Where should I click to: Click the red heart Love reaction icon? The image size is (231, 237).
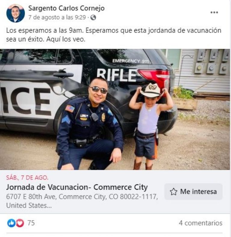[x=20, y=223]
